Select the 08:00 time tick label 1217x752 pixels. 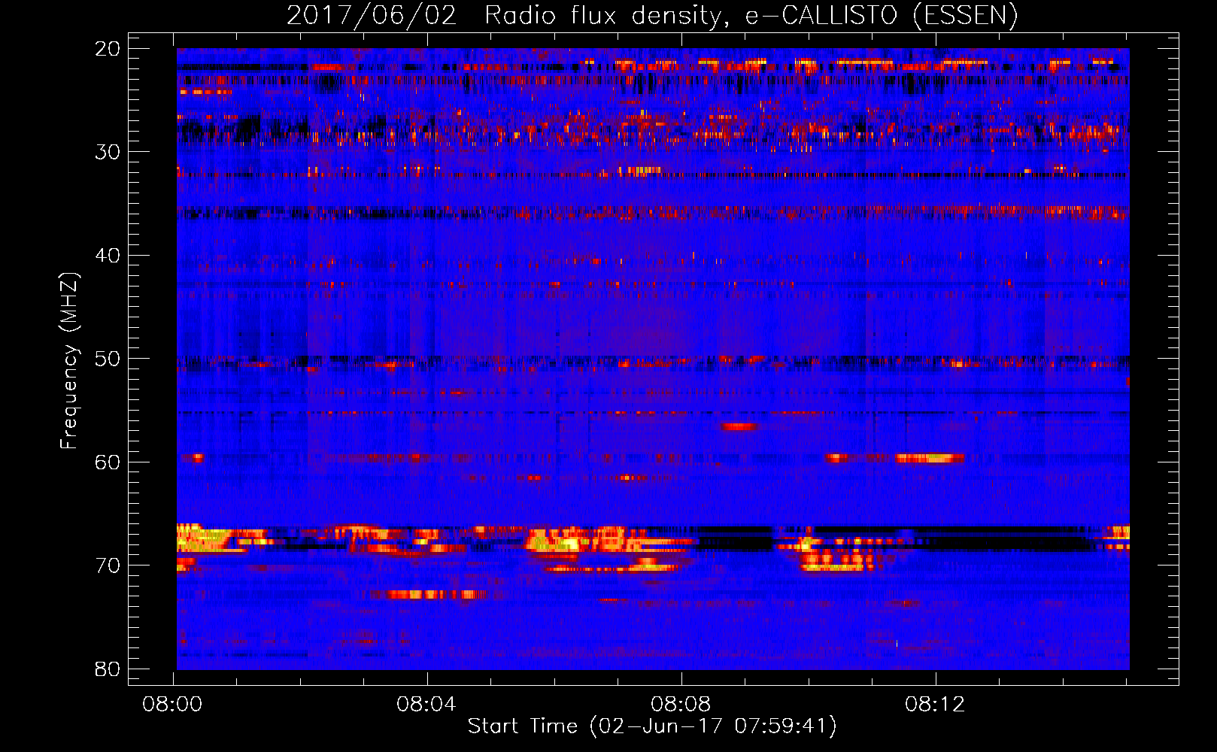[x=173, y=705]
